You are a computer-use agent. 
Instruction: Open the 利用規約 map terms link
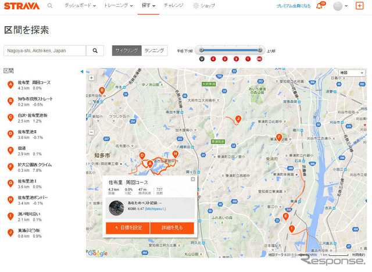359,255
